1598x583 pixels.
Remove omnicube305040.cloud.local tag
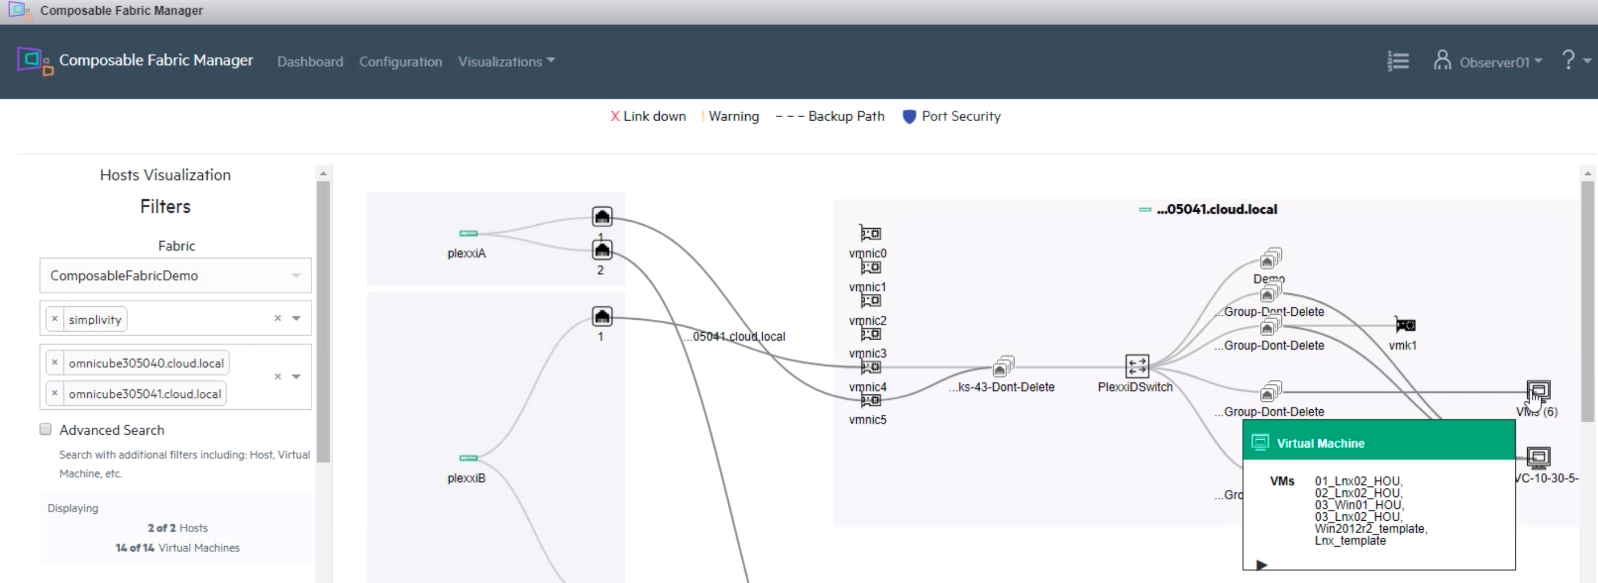tap(54, 362)
